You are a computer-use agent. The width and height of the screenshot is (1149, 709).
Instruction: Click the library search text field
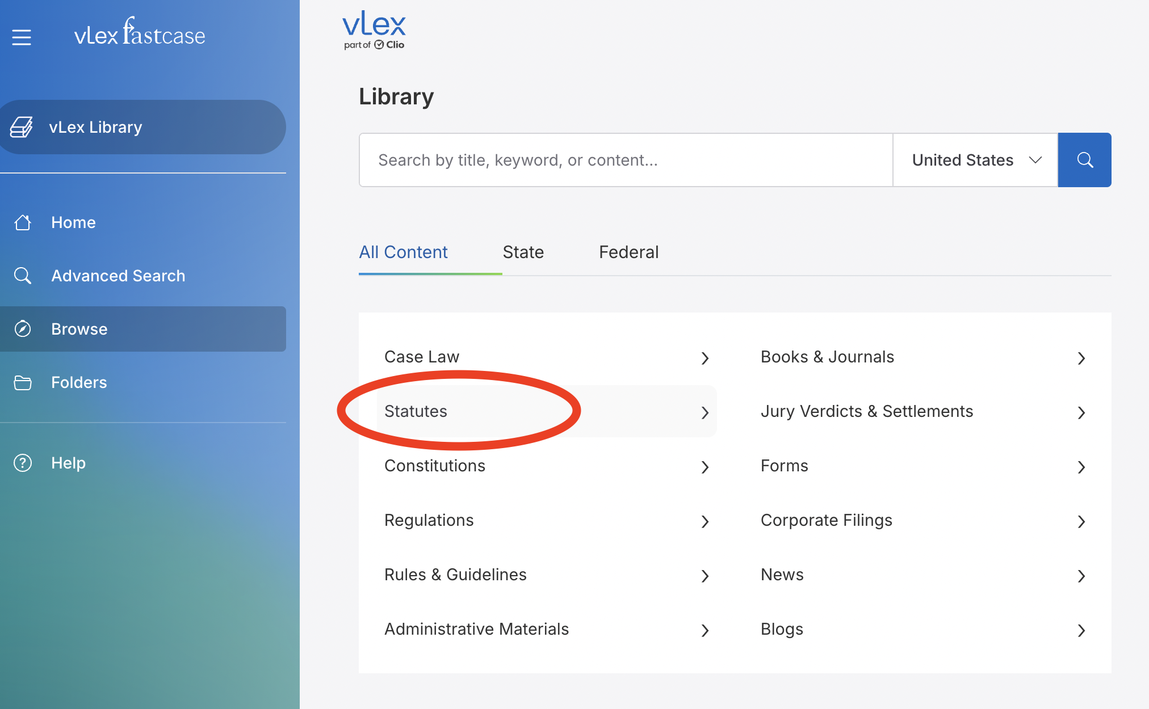(x=626, y=160)
